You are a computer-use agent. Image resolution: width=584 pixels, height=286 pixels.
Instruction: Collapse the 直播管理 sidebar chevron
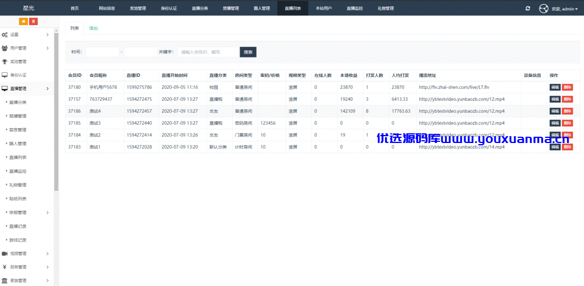[47, 88]
